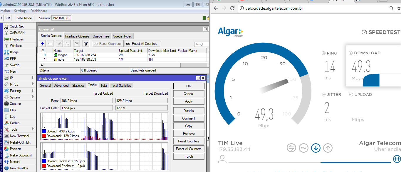Screen dimensions: 401x172
Task: Open Quick Set in WinBox sidebar
Action: coord(16,26)
